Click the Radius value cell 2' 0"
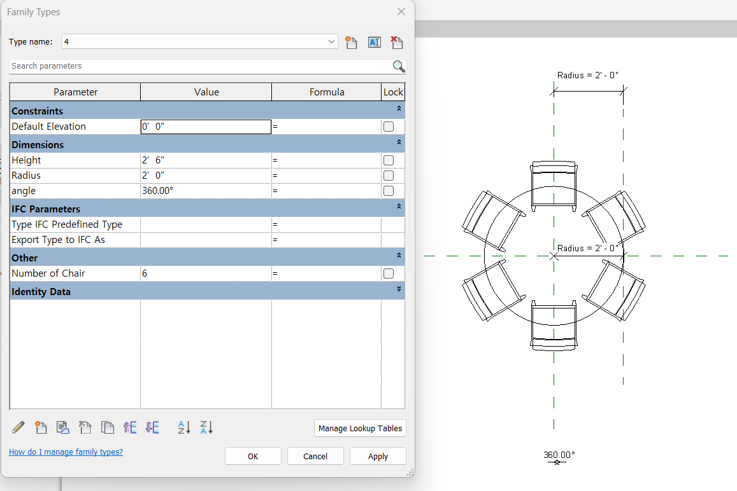Image resolution: width=737 pixels, height=491 pixels. (x=206, y=176)
